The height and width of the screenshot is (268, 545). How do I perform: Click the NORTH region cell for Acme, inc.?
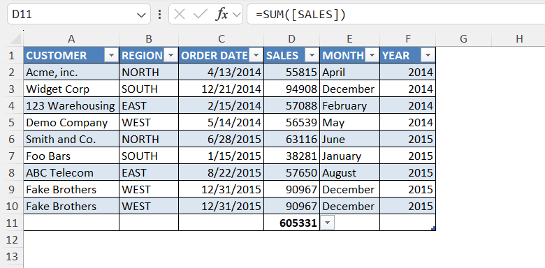click(149, 72)
